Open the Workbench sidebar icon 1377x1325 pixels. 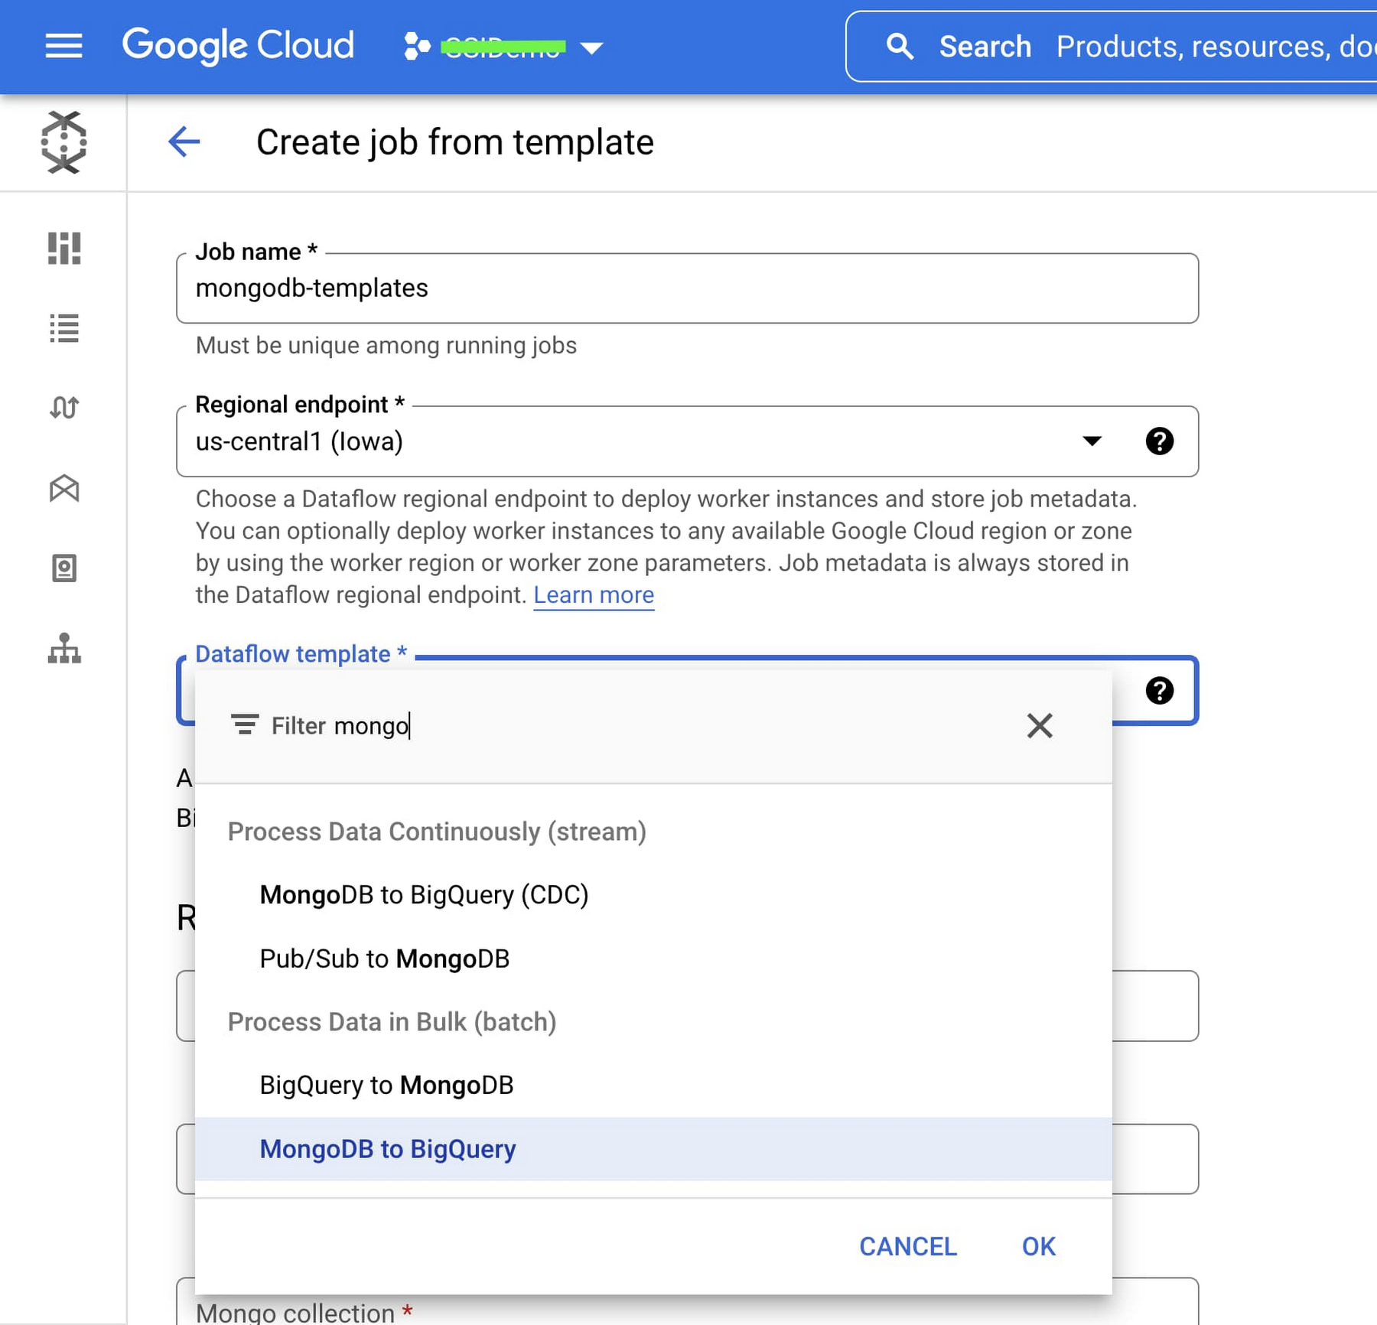point(64,488)
